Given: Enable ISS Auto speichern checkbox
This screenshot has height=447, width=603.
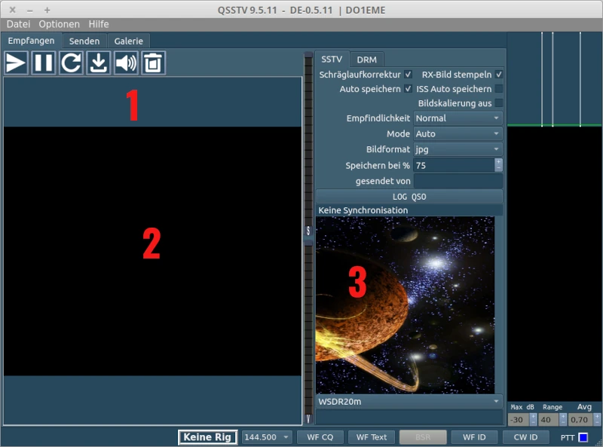Looking at the screenshot, I should pos(498,89).
